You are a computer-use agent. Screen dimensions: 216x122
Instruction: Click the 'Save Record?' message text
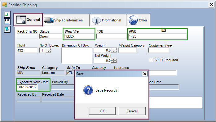click(106, 90)
